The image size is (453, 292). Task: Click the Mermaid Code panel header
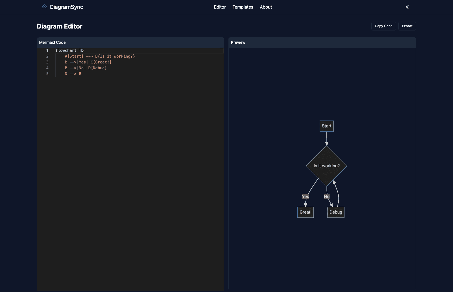130,42
